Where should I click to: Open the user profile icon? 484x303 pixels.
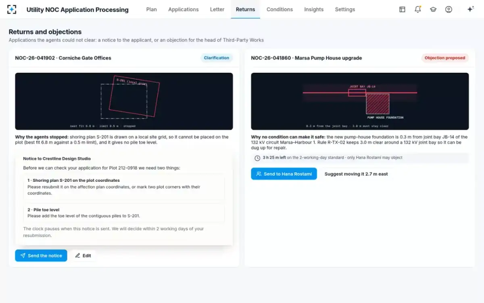(x=449, y=9)
